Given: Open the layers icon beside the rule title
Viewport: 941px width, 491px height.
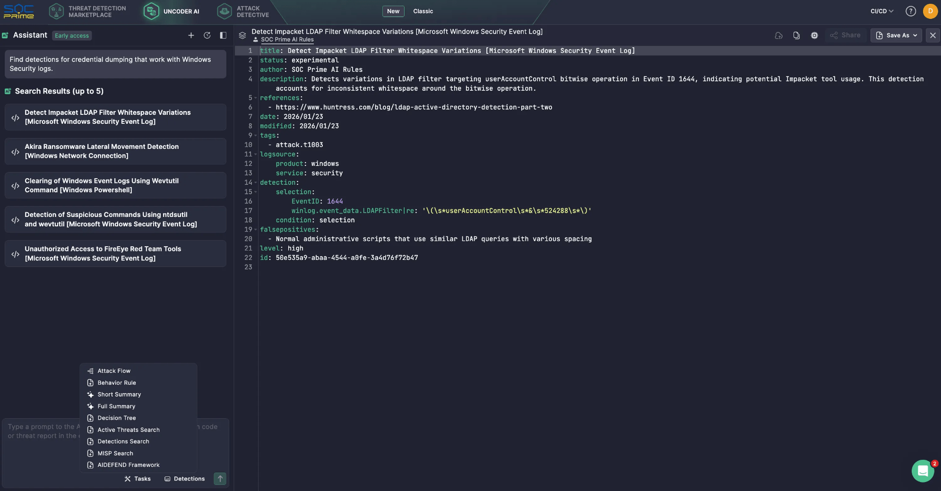Looking at the screenshot, I should click(242, 35).
